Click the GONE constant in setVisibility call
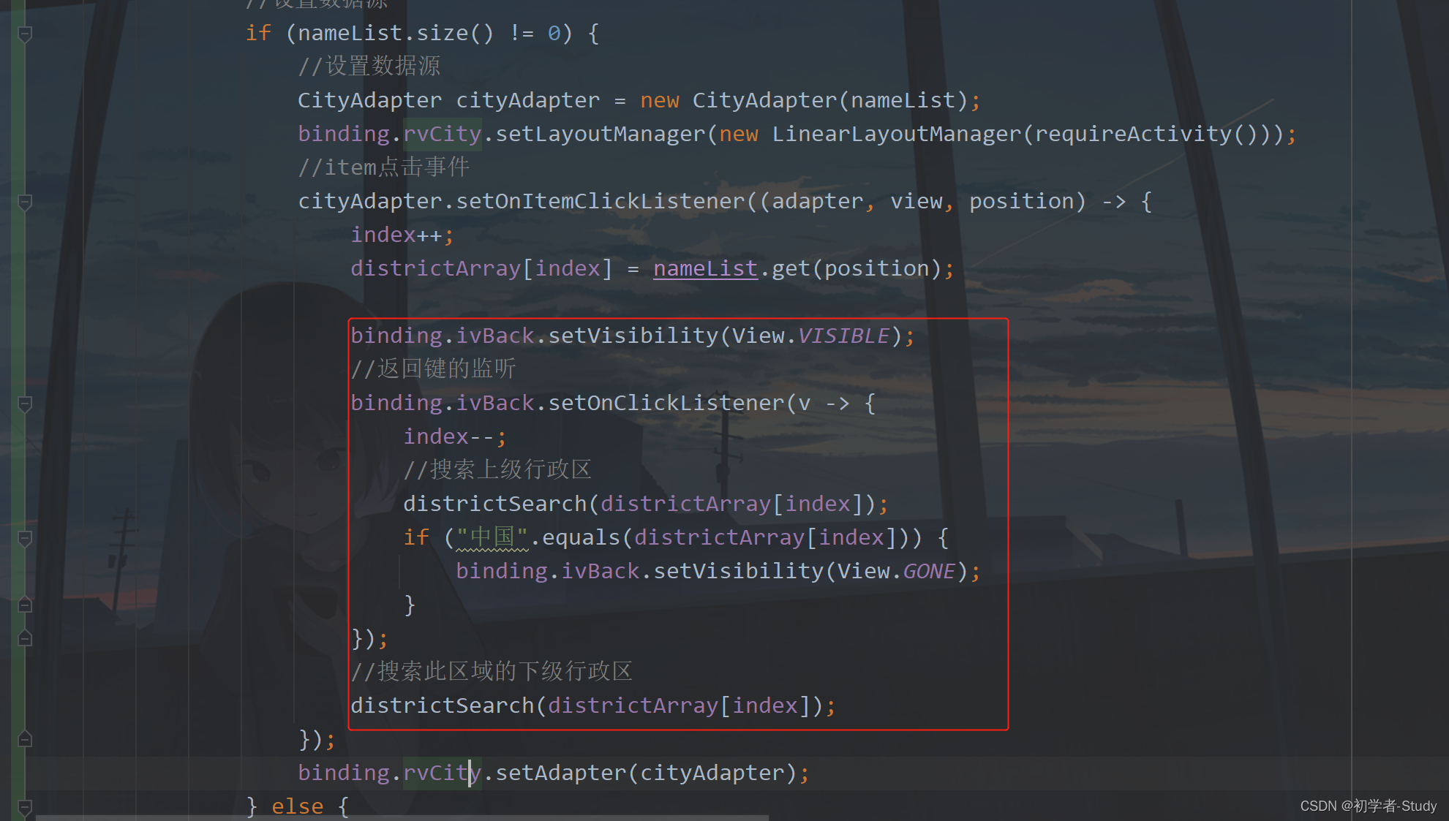The width and height of the screenshot is (1449, 821). click(928, 572)
